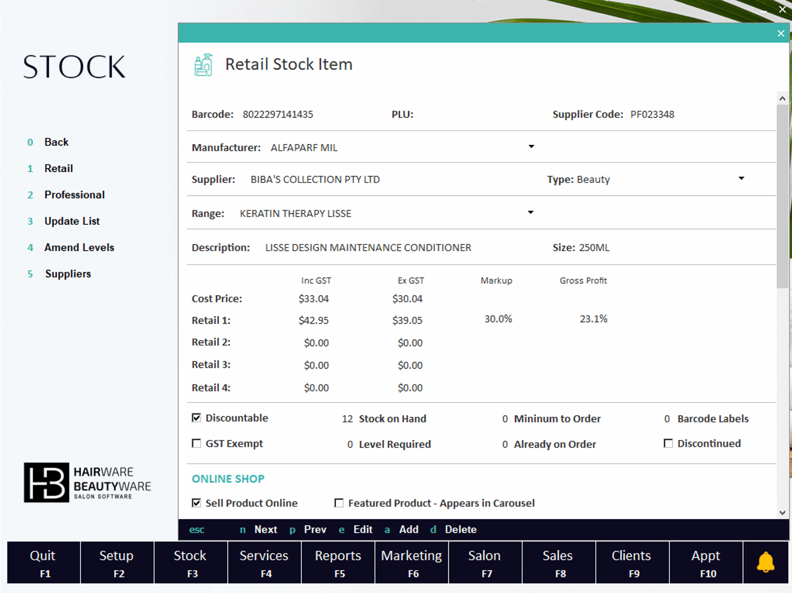
Task: Open Salon F7 section
Action: click(485, 562)
